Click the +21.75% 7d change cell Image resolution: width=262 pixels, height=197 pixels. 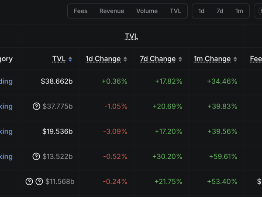coord(168,182)
